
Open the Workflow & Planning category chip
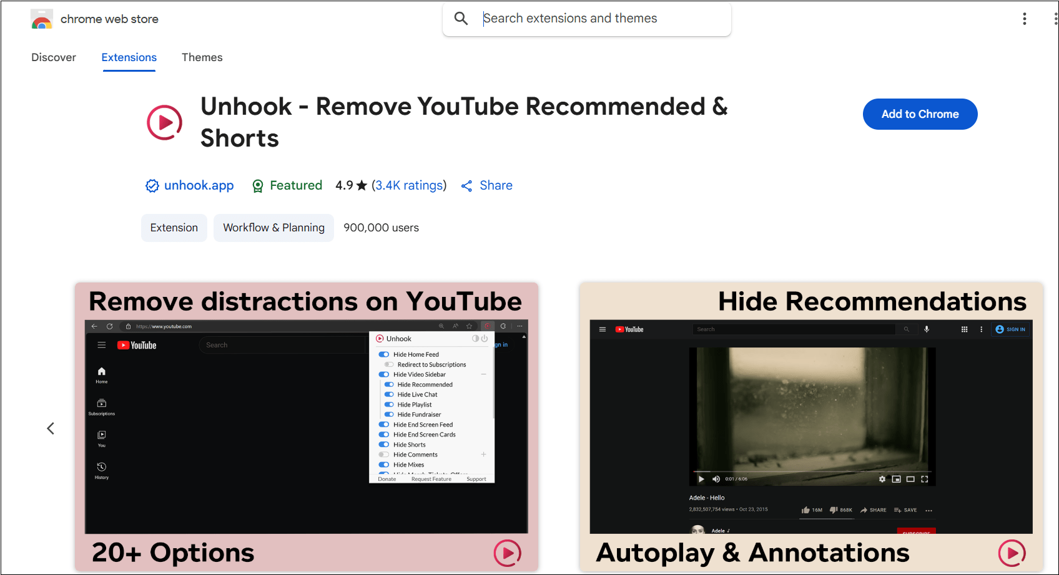pyautogui.click(x=273, y=228)
